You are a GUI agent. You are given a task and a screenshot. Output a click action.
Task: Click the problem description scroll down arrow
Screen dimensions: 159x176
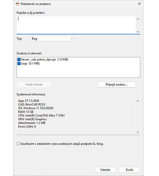pyautogui.click(x=138, y=32)
